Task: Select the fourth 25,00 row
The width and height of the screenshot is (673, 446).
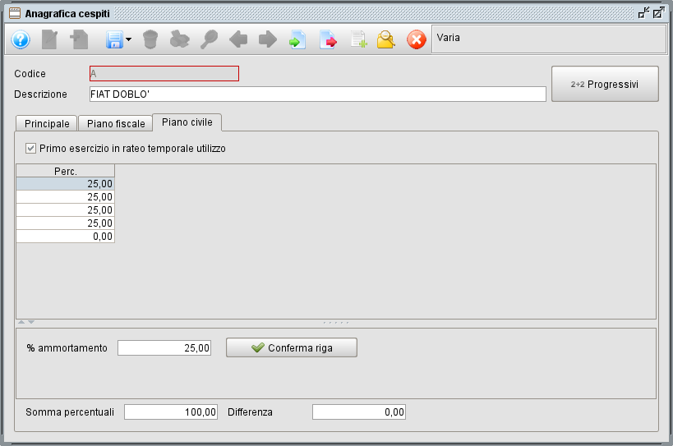Action: pyautogui.click(x=65, y=223)
